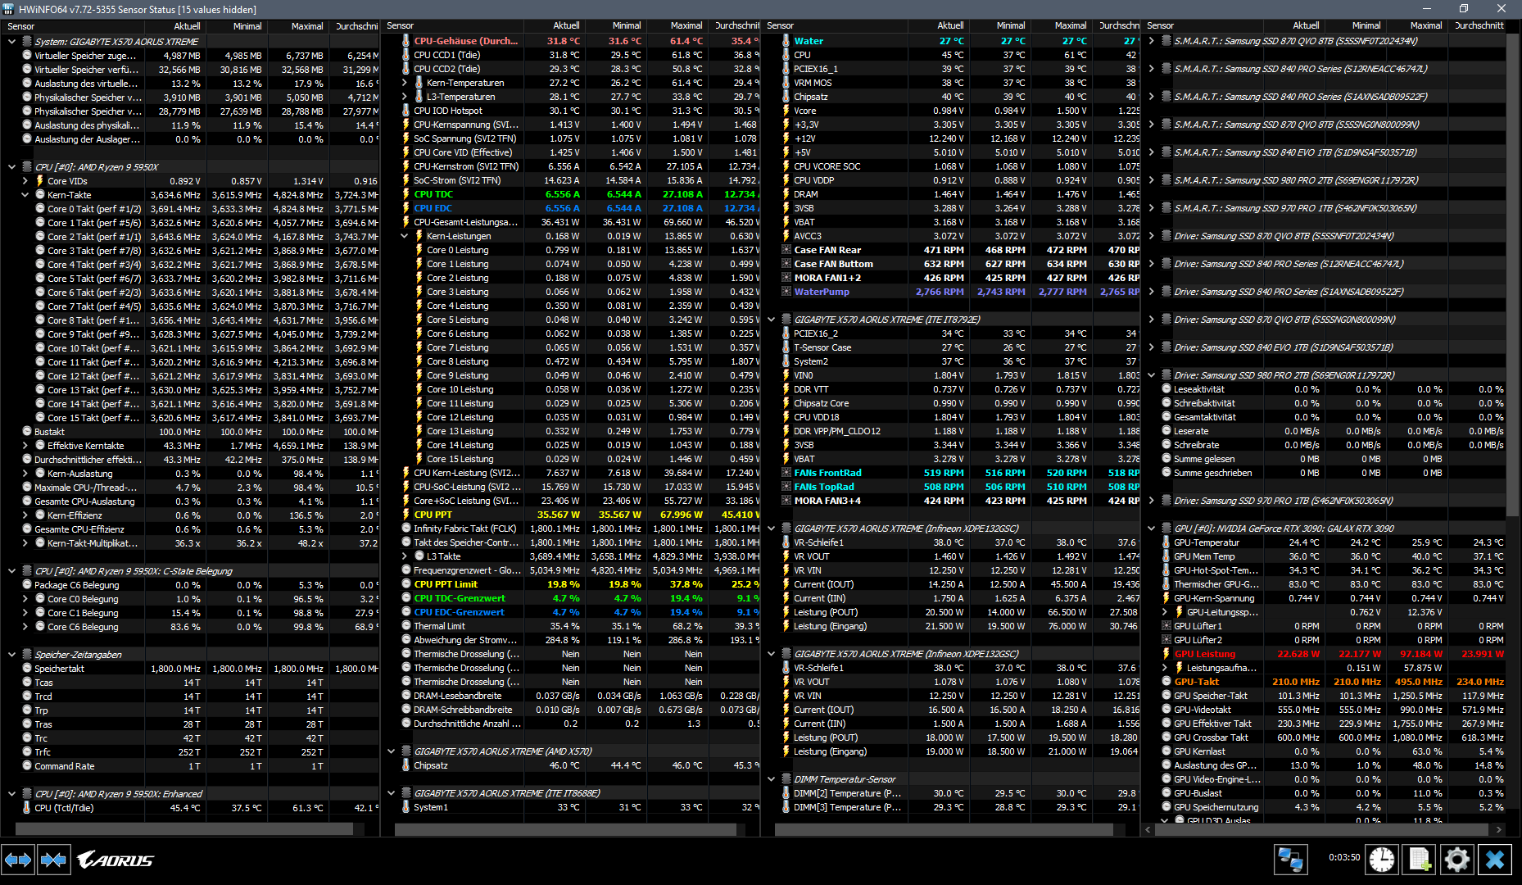
Task: Click the thermometer icon beside Water
Action: click(786, 41)
